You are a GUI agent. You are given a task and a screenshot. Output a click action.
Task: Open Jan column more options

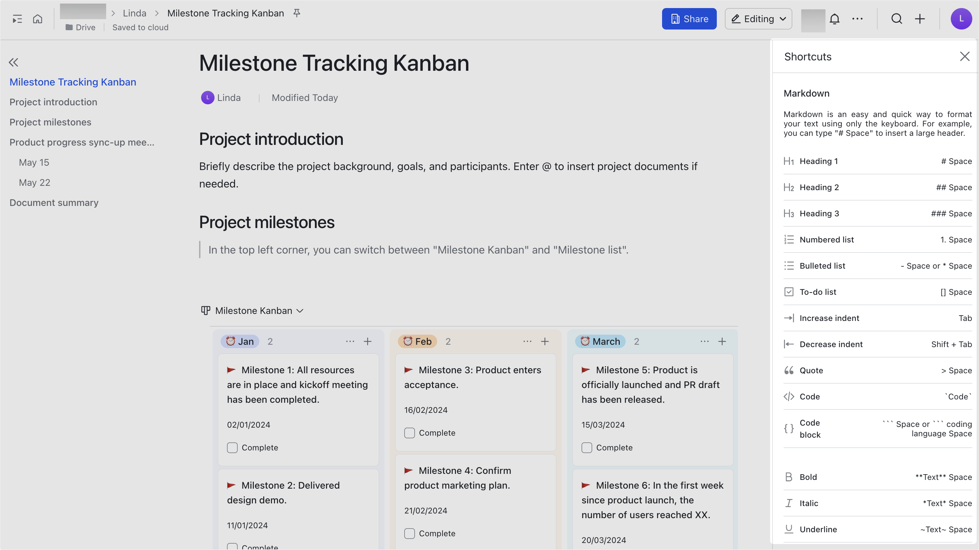tap(350, 341)
